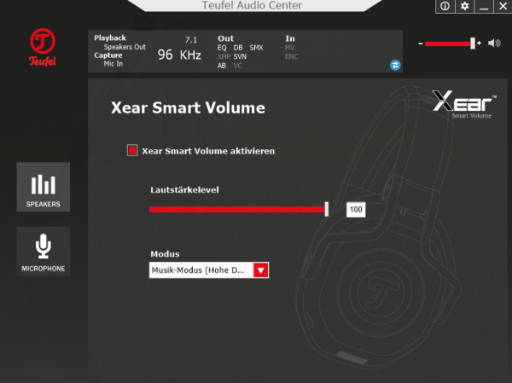The height and width of the screenshot is (383, 512).
Task: Click the 96 KHz sample rate
Action: (179, 55)
